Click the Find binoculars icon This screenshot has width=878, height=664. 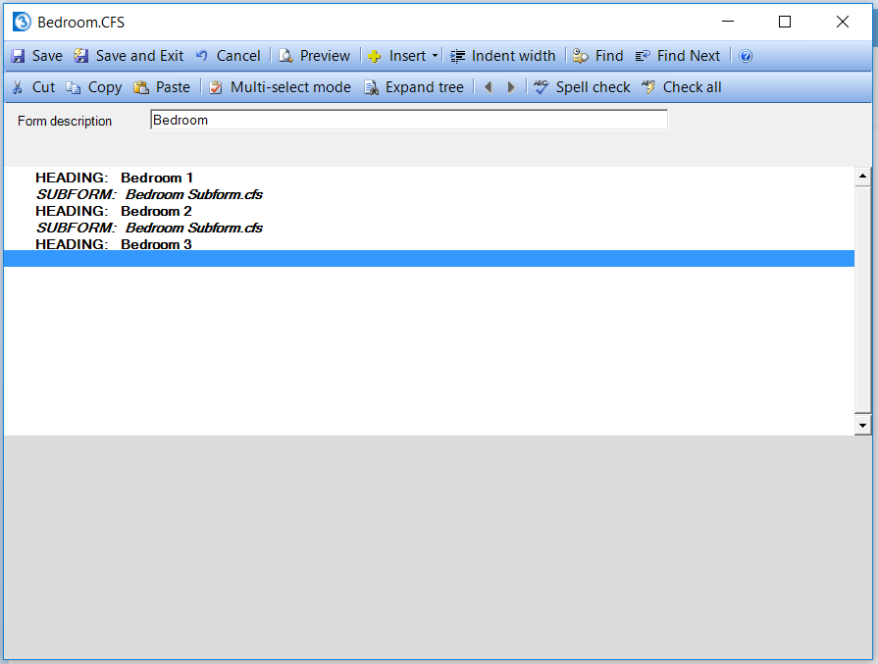581,56
